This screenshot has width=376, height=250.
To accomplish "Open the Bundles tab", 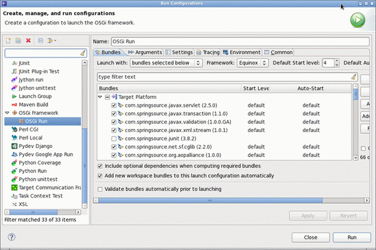I will pyautogui.click(x=108, y=52).
